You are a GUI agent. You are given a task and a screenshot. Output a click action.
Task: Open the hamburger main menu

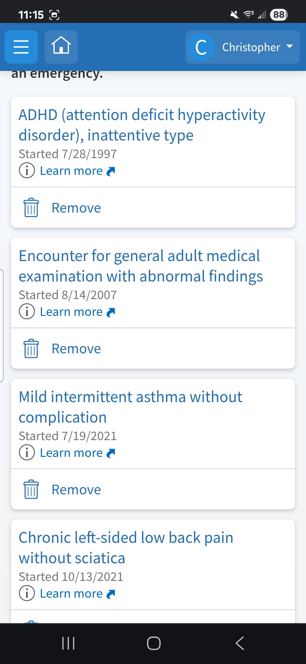(21, 47)
